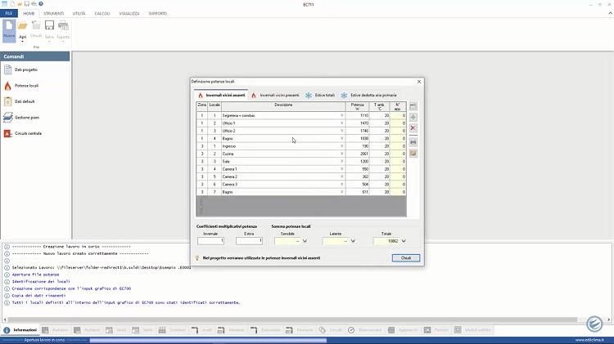The image size is (614, 344).
Task: Click the print icon in the dialog
Action: point(413,141)
